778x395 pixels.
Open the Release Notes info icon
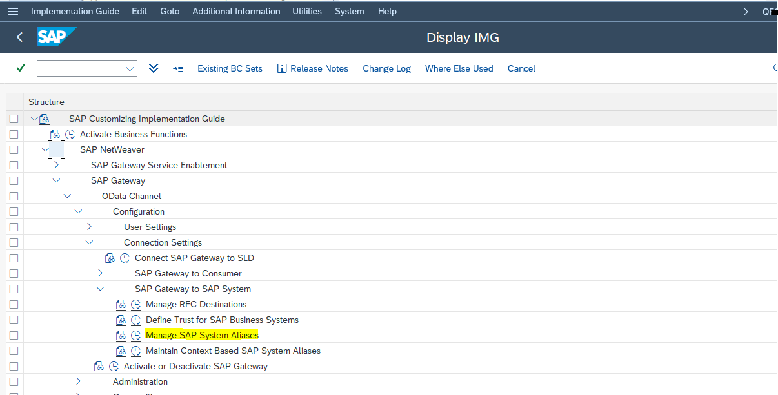pyautogui.click(x=281, y=68)
